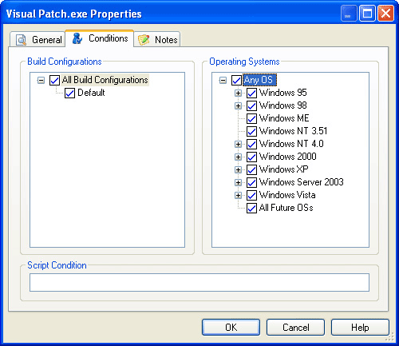Click the resize grip at the dialog corner
The height and width of the screenshot is (346, 399).
pyautogui.click(x=389, y=337)
